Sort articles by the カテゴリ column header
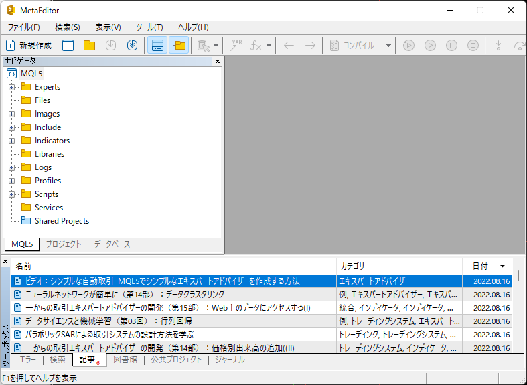527x385 pixels. click(399, 266)
